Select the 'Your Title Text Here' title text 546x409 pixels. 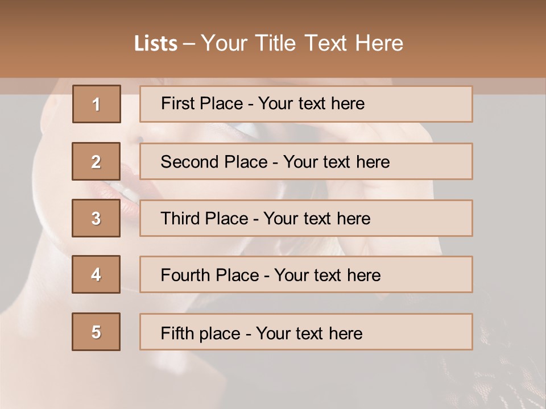pos(302,43)
